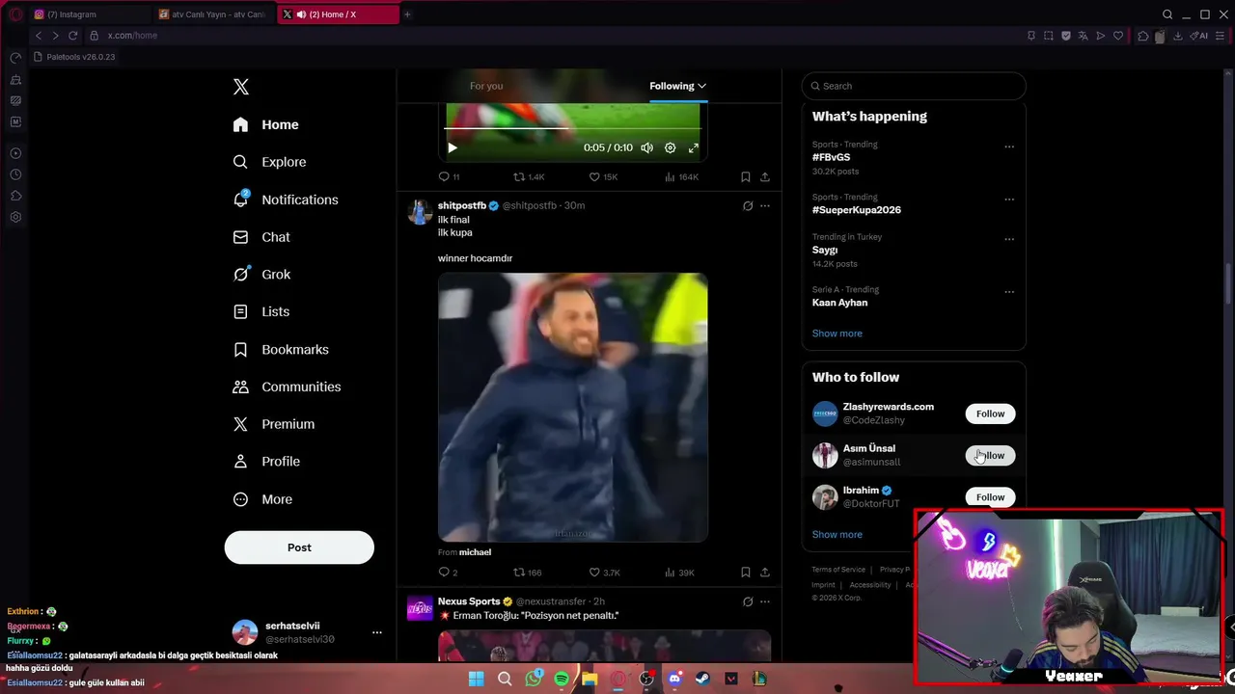Open Nexus Sports profile name

pyautogui.click(x=469, y=601)
